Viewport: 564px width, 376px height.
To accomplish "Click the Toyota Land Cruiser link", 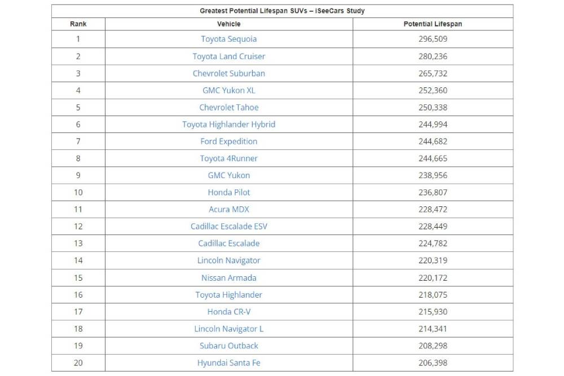I will [x=228, y=56].
